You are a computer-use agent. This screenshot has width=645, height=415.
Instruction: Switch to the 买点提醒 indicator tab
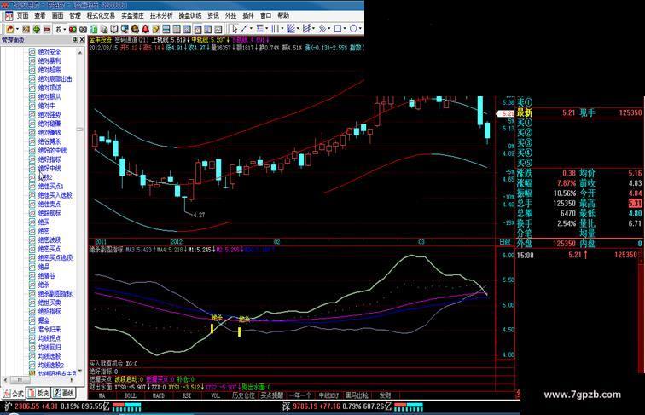click(x=272, y=395)
